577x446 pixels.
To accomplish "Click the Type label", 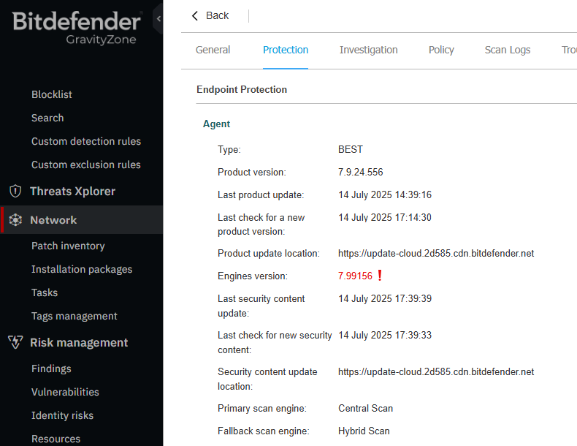I will [229, 150].
